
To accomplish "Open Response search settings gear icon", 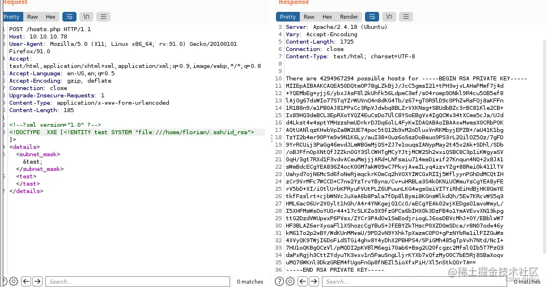I will tap(290, 281).
